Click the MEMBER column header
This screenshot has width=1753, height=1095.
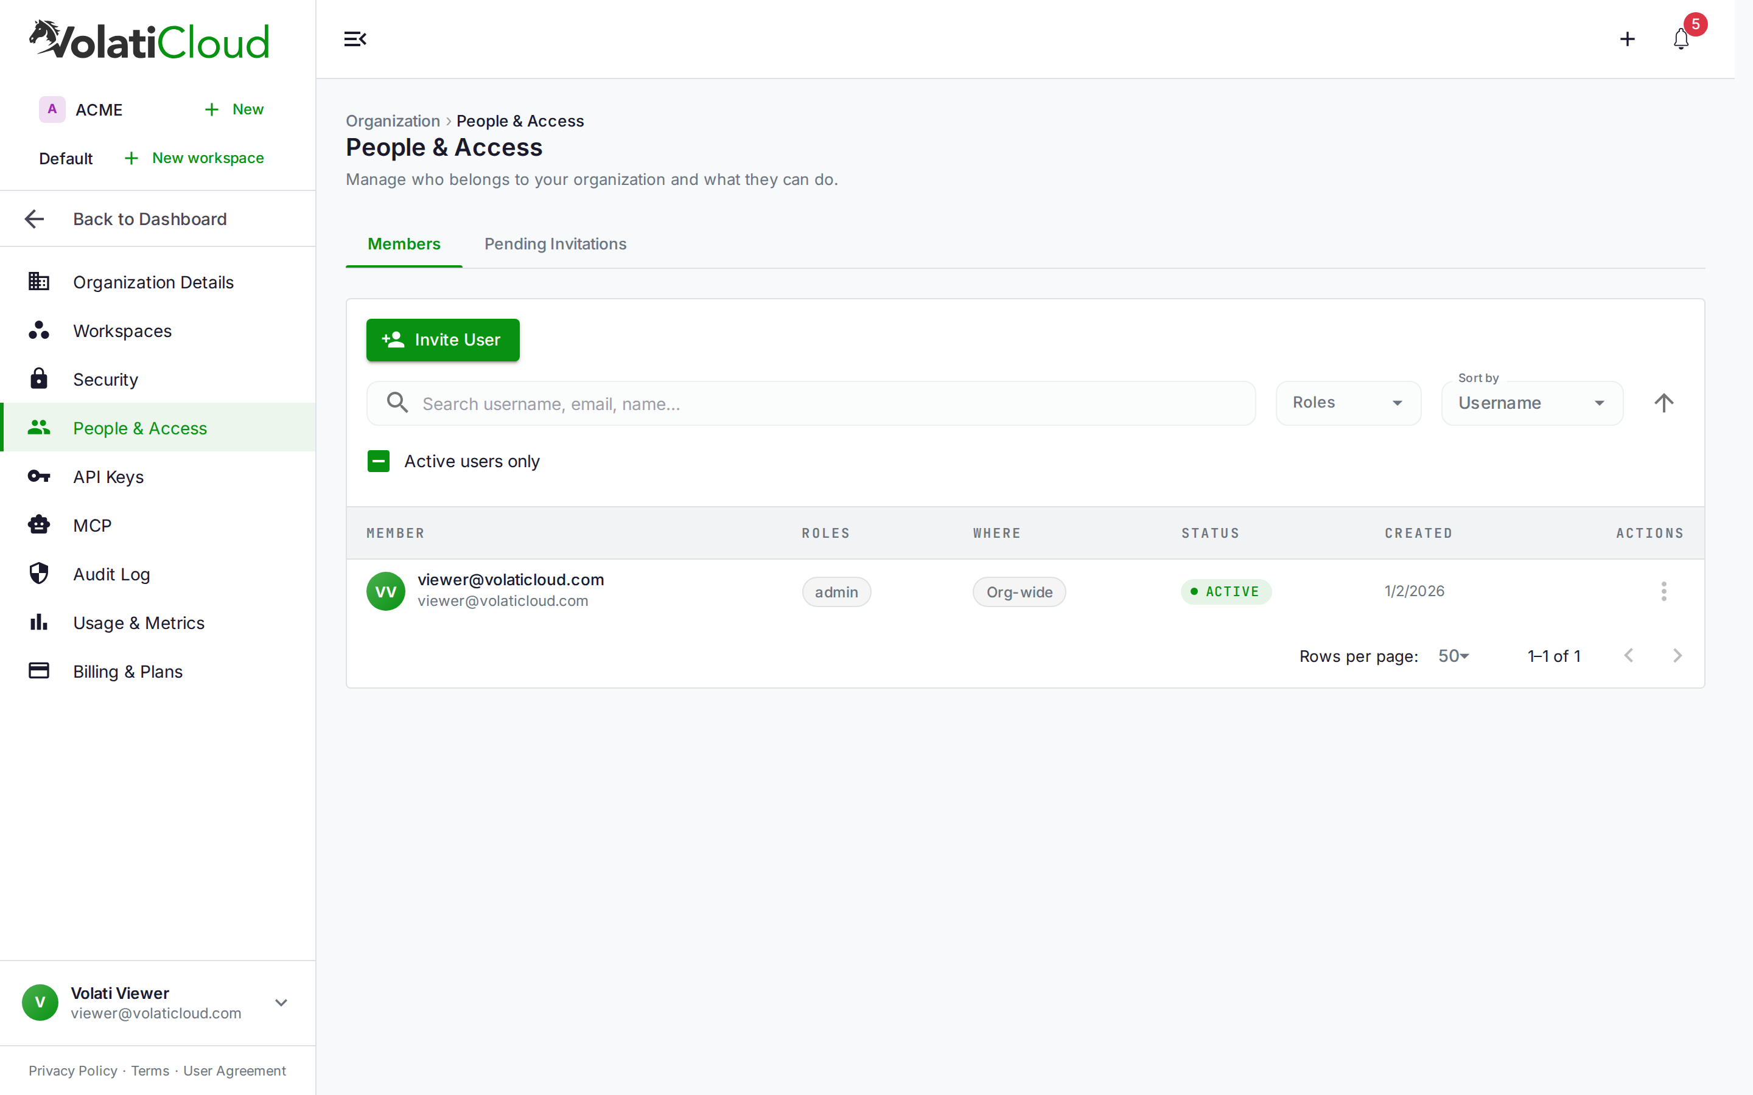coord(396,533)
